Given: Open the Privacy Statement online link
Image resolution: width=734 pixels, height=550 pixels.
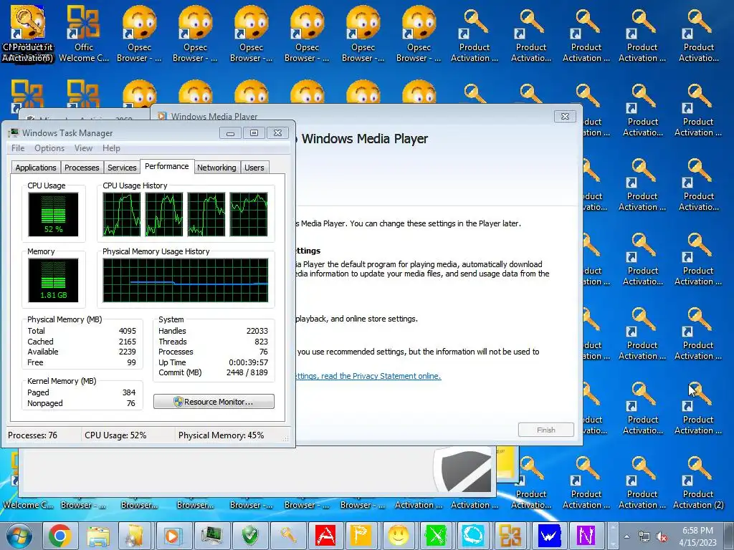Looking at the screenshot, I should [368, 376].
